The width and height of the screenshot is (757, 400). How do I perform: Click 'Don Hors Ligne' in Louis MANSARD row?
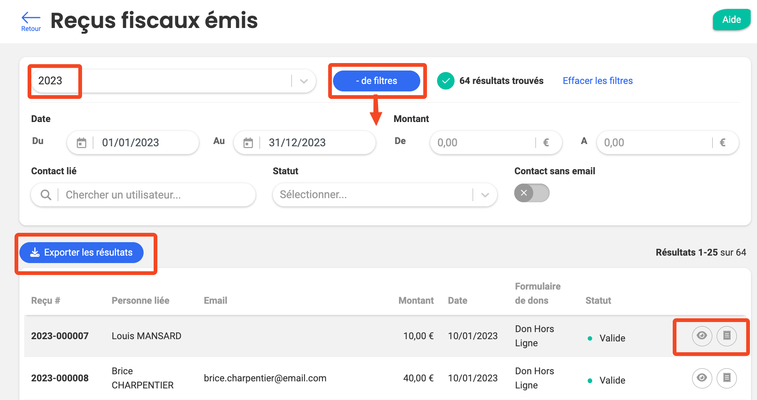click(534, 336)
